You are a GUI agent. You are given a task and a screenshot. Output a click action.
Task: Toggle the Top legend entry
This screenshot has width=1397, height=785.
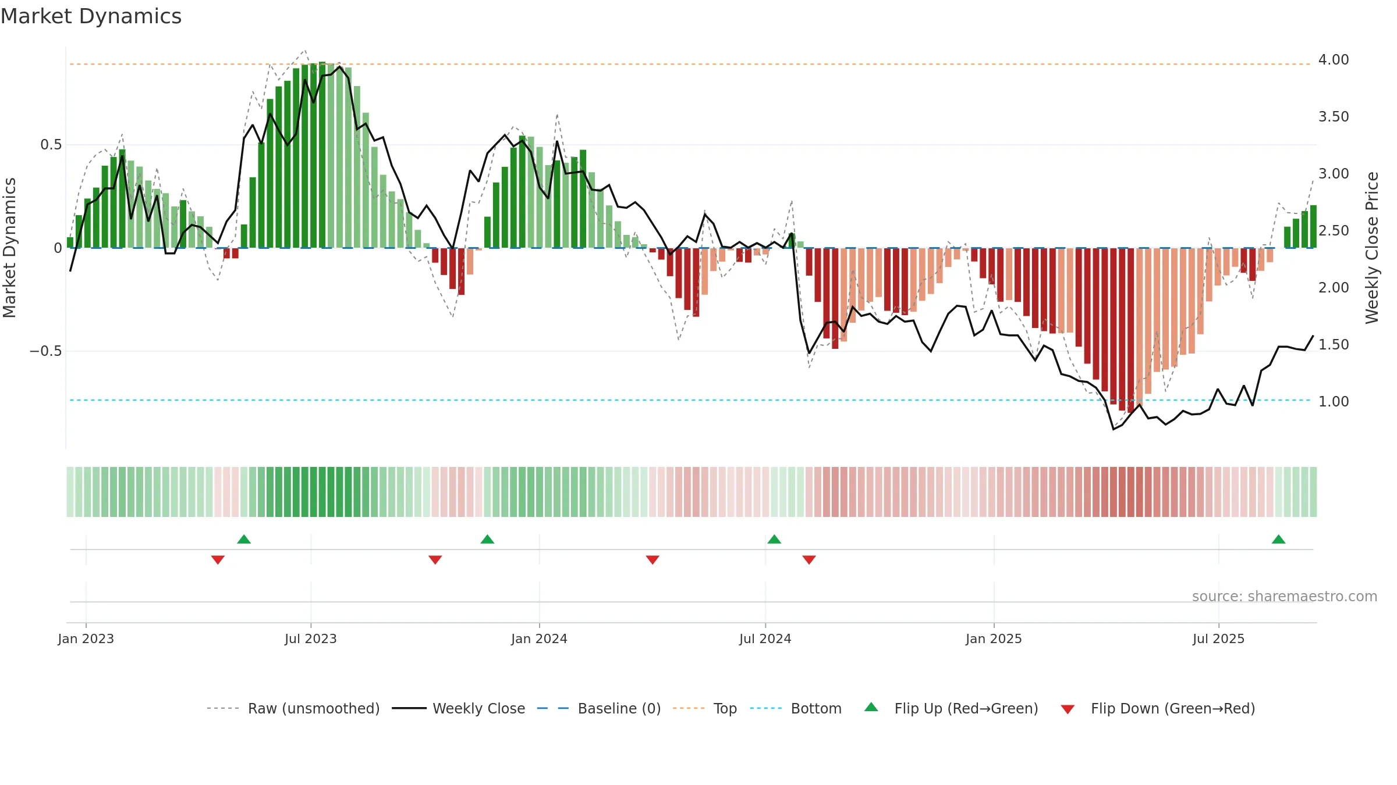tap(705, 708)
